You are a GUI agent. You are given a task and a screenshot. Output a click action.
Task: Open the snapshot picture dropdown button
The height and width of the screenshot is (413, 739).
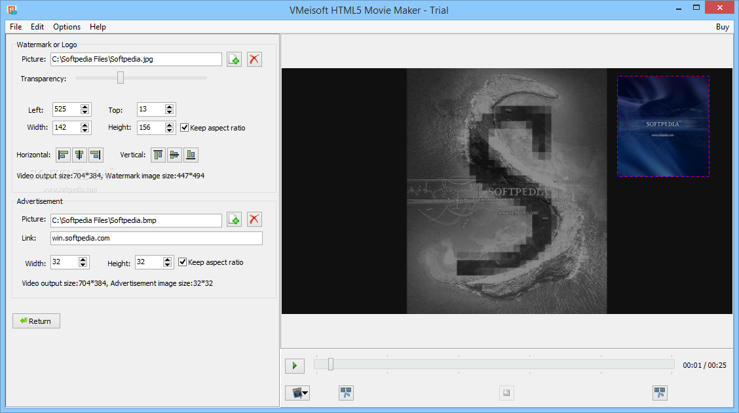(x=297, y=393)
